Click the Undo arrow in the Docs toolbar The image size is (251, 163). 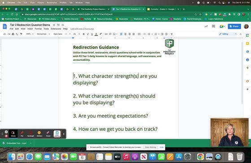[4, 34]
